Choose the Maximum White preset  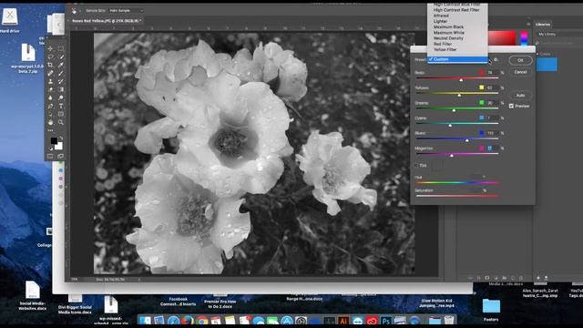[456, 33]
